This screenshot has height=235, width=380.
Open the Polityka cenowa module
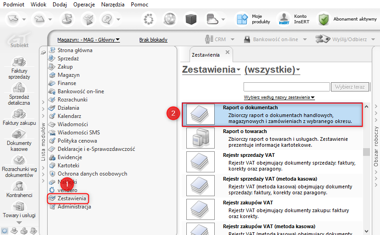point(77,141)
